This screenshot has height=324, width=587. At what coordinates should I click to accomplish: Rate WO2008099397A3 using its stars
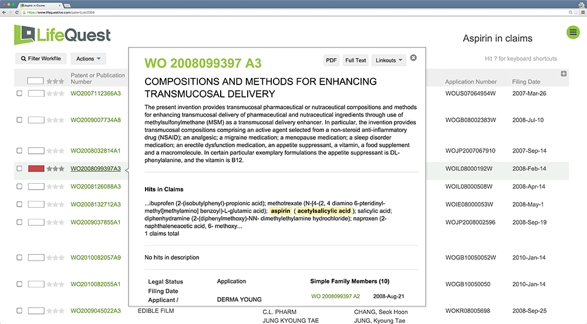55,168
